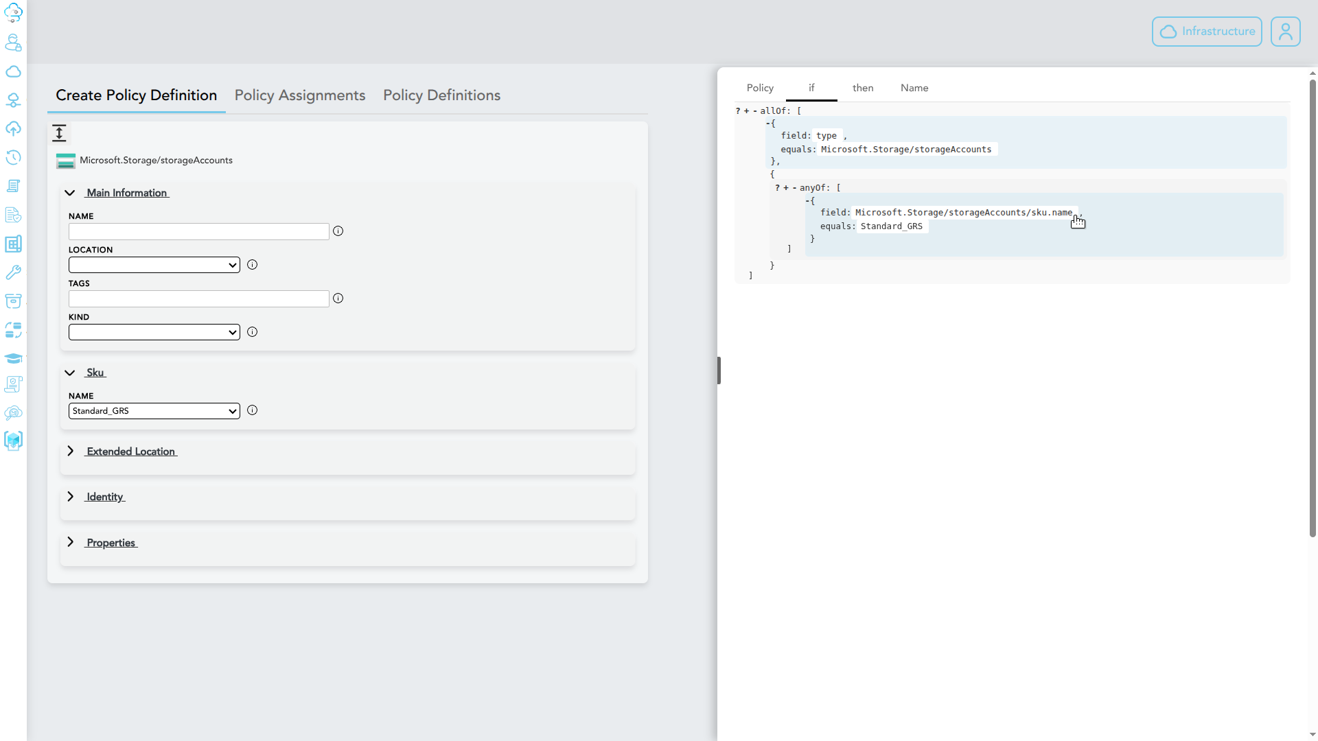Image resolution: width=1318 pixels, height=741 pixels.
Task: Open the scroll document sidebar icon
Action: click(x=13, y=186)
